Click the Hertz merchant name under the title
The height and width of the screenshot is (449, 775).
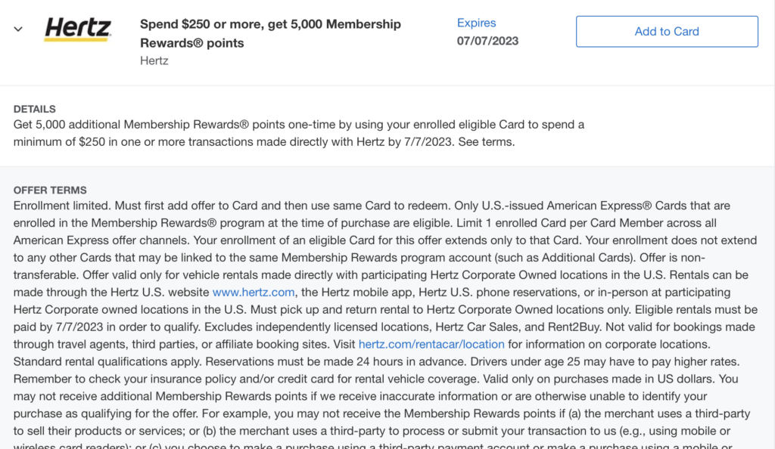(x=154, y=60)
